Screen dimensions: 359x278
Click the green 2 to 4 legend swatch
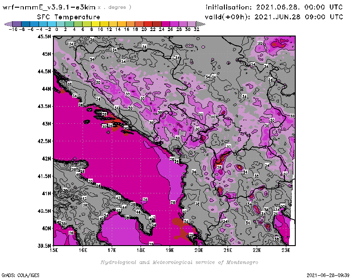click(x=70, y=24)
